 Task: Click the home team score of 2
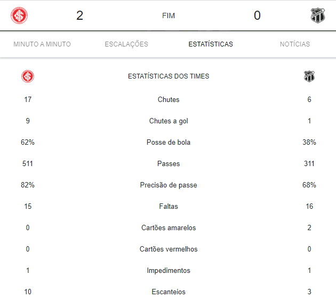coord(79,15)
